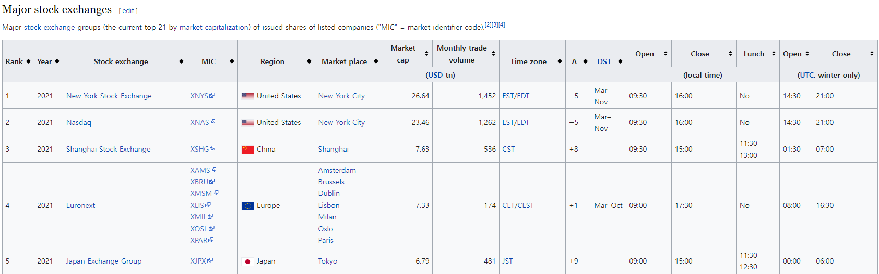Click the United States flag in NYSE row
Screen dimensions: 879x274
pos(247,96)
